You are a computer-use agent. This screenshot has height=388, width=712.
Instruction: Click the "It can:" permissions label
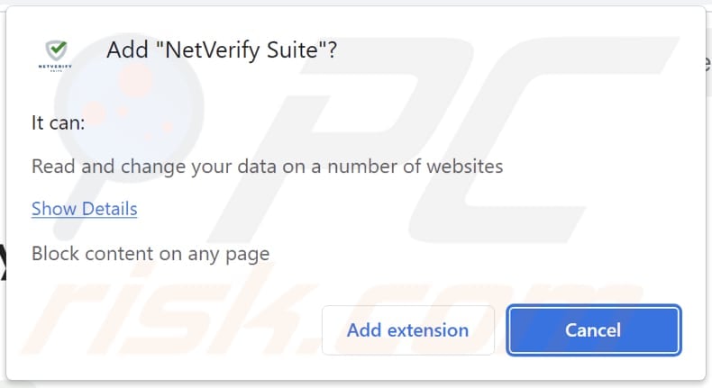pyautogui.click(x=59, y=122)
